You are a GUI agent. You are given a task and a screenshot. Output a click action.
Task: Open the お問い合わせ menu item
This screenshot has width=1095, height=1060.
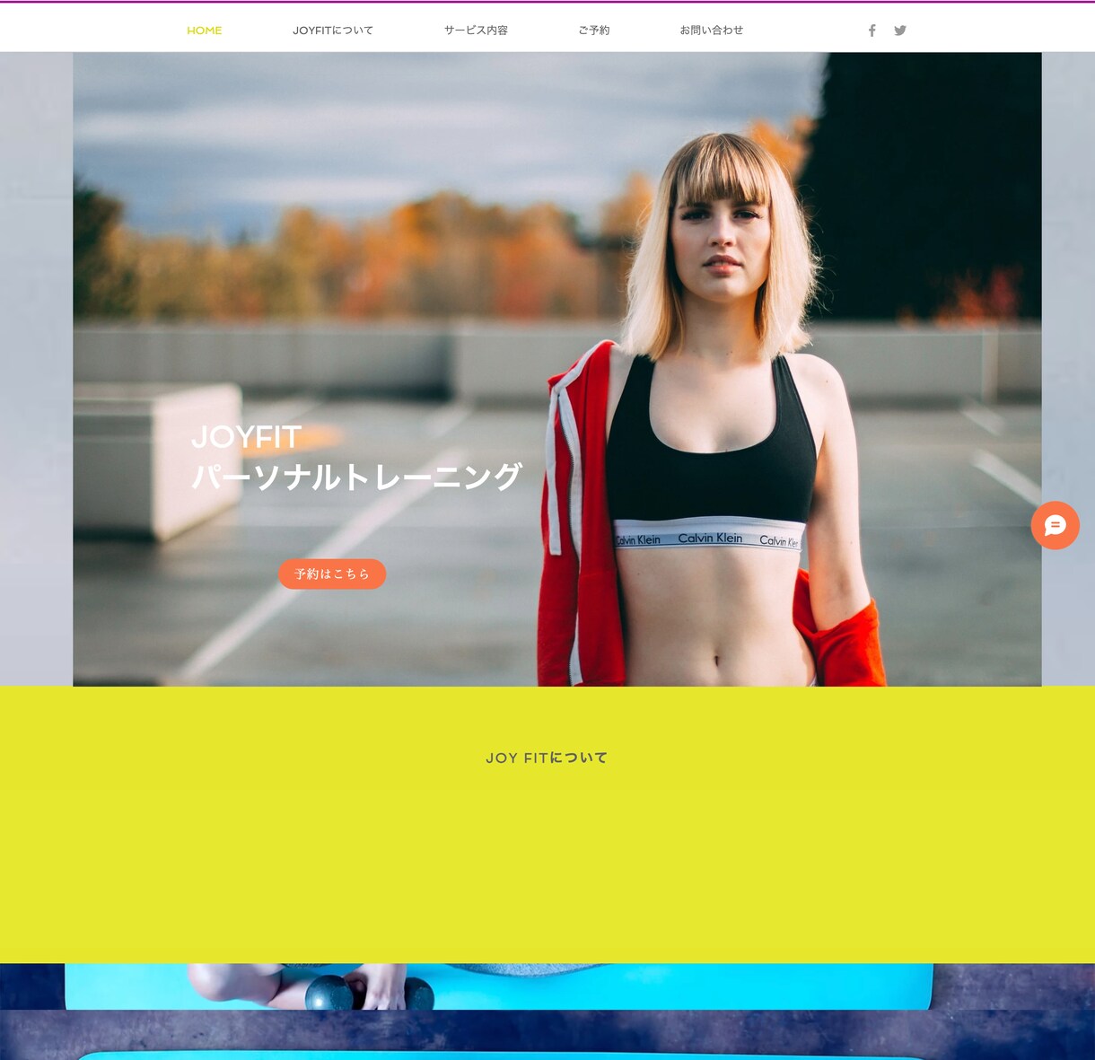(712, 31)
